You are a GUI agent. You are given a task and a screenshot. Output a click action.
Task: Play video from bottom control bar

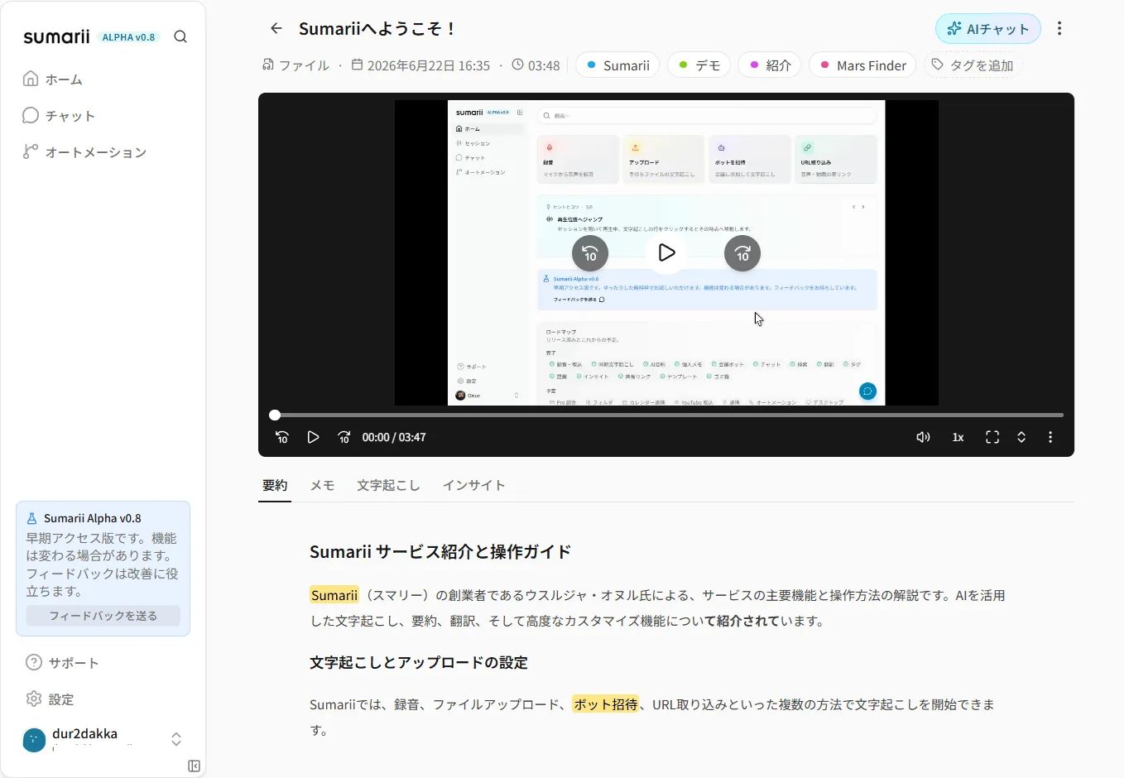[x=313, y=437]
